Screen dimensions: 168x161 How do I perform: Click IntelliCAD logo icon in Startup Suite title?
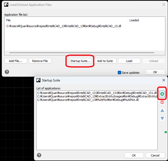pyautogui.click(x=38, y=80)
